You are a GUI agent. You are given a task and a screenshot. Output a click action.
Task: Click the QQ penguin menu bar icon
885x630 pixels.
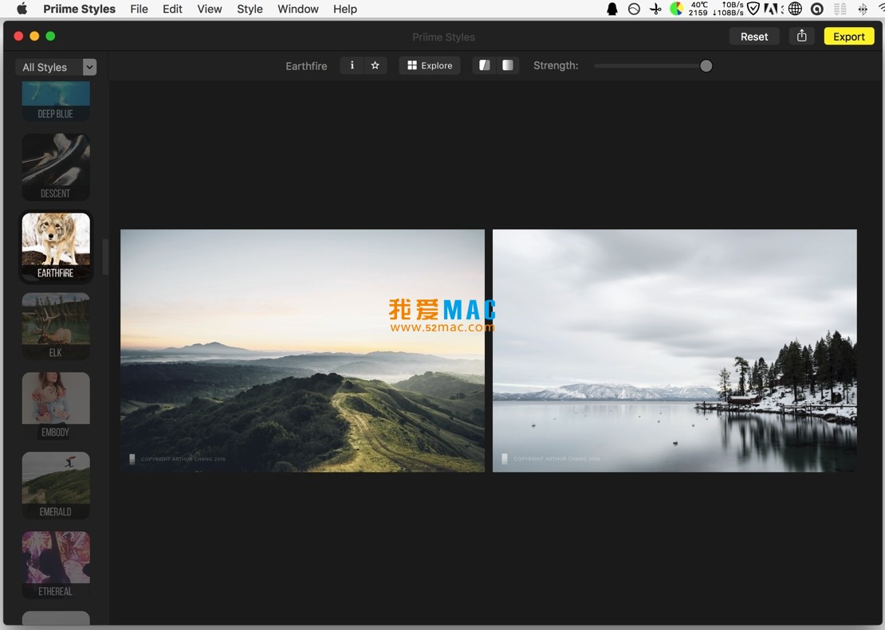[612, 9]
